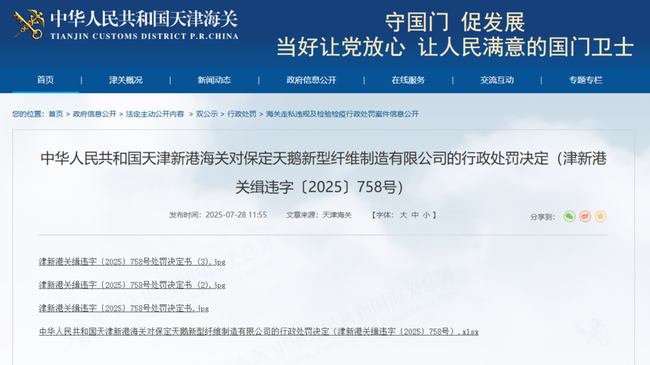Screen dimensions: 650x365
Task: Set font size to 大
Action: [403, 215]
